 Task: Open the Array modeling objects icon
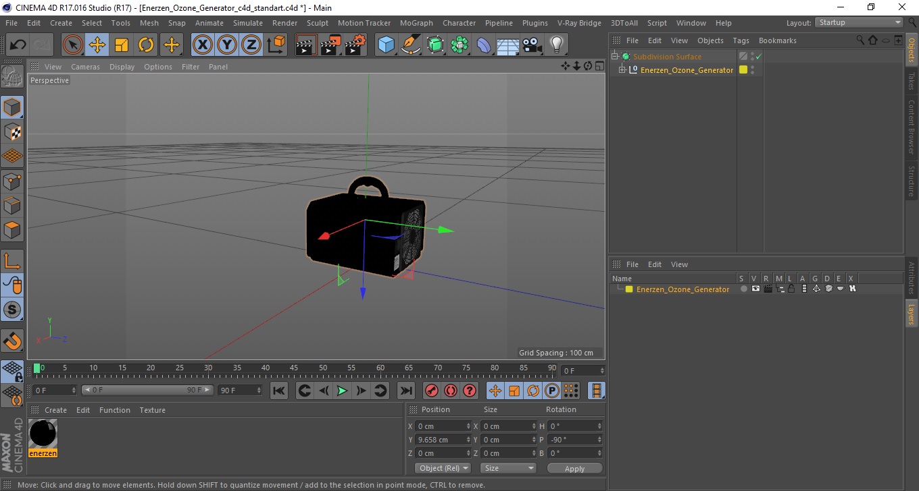(x=459, y=45)
